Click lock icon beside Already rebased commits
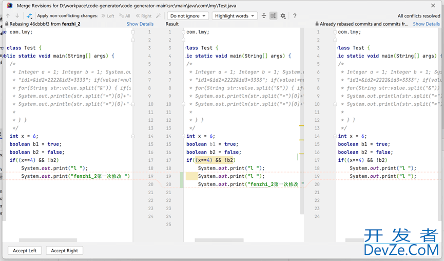This screenshot has height=261, width=444. (x=317, y=24)
